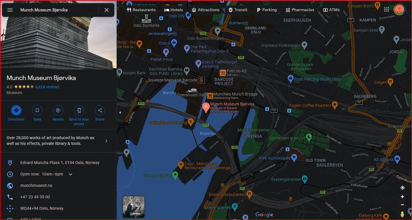Viewport: 412px width, 220px height.
Task: Click the Posh Piercing Studio Oslo marker
Action: 291,79
